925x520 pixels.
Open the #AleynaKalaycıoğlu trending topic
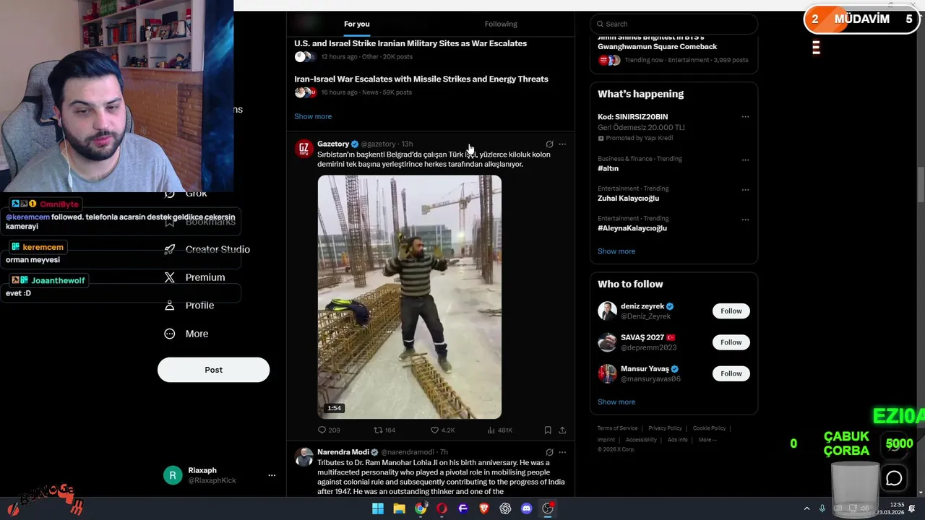point(632,228)
